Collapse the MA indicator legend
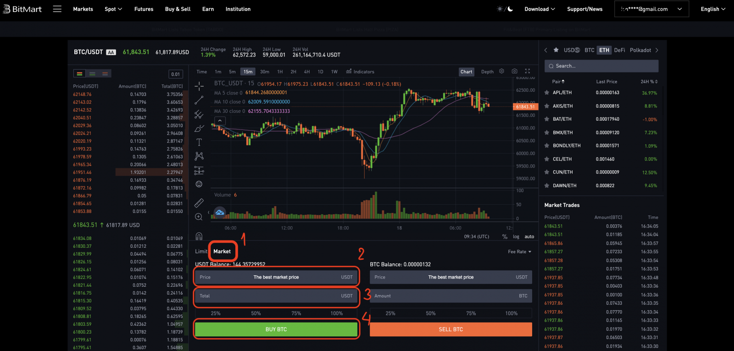This screenshot has width=734, height=351. (220, 121)
